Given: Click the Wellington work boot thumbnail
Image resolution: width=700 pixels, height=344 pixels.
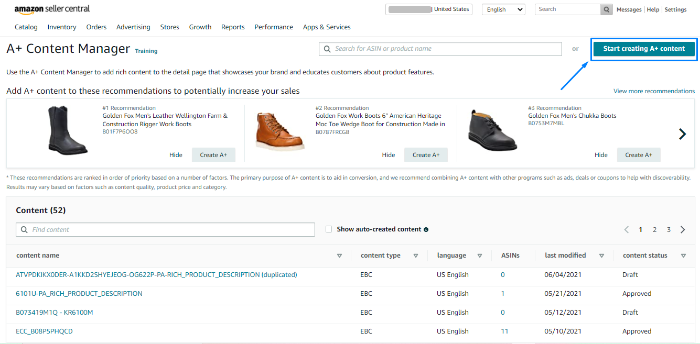Looking at the screenshot, I should pos(67,130).
